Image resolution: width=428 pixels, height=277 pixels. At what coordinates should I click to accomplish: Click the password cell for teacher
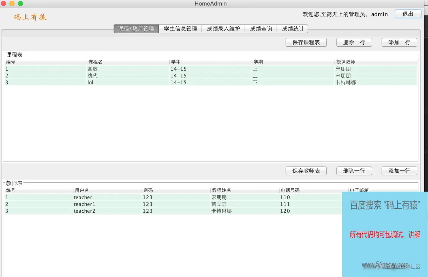176,197
